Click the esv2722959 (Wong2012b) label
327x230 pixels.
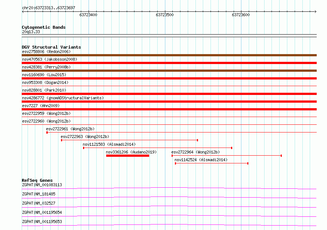click(x=46, y=113)
